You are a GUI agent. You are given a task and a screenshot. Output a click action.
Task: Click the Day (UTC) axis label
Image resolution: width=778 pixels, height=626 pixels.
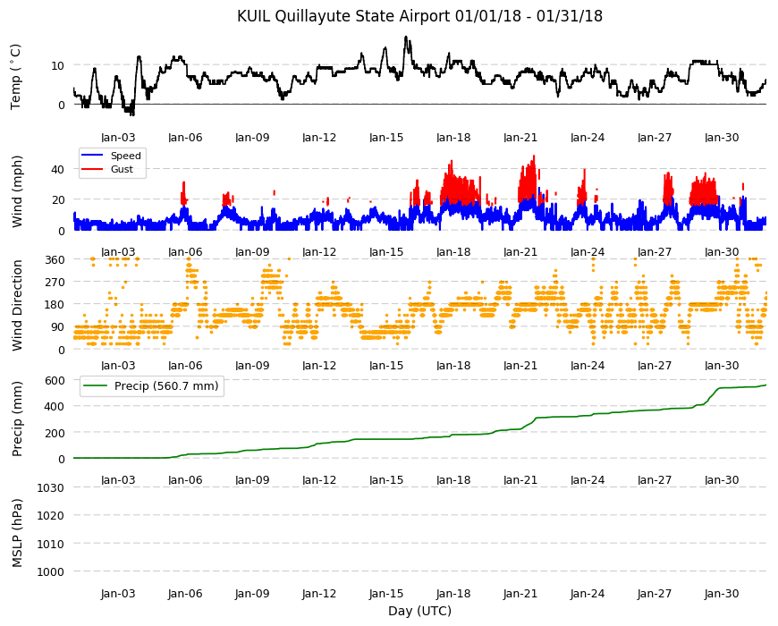(419, 611)
